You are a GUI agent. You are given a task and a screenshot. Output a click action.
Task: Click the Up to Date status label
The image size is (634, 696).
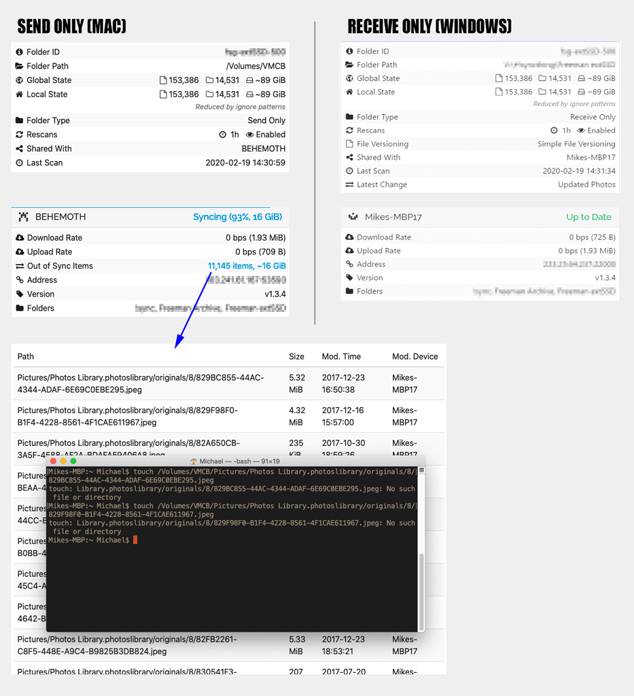pyautogui.click(x=588, y=217)
